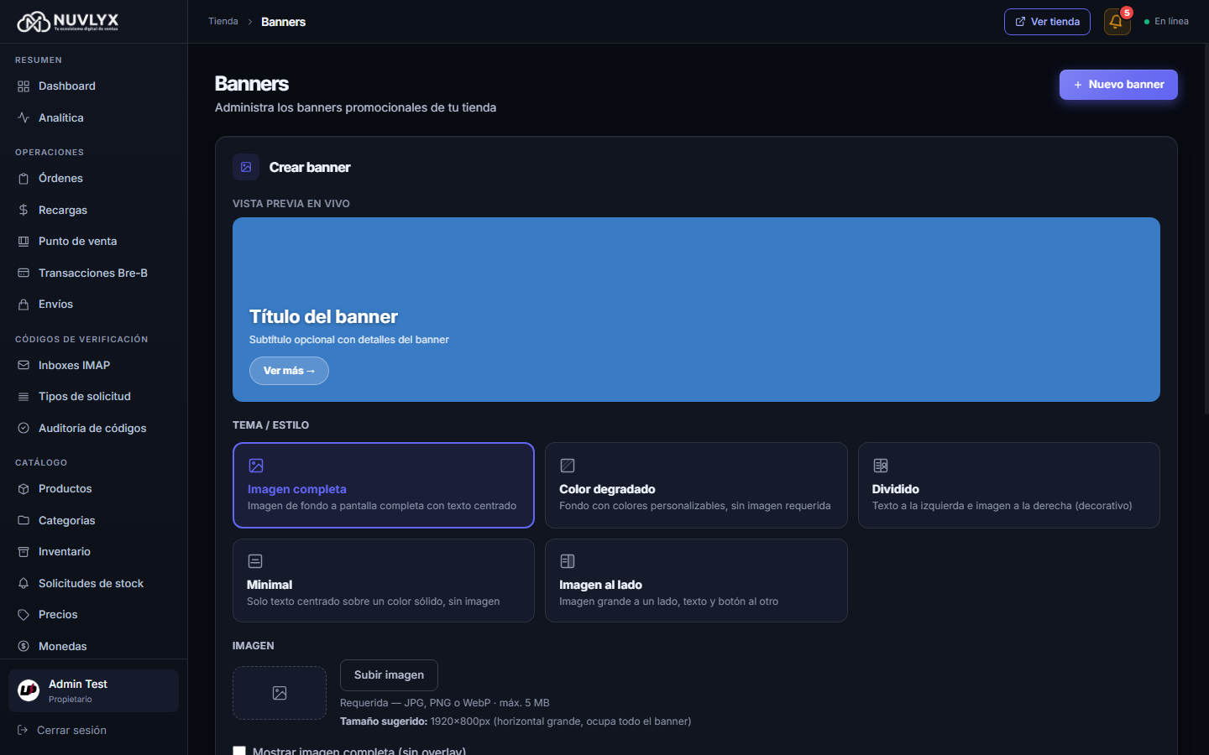1209x755 pixels.
Task: Click the Precios tag icon
Action: [24, 615]
